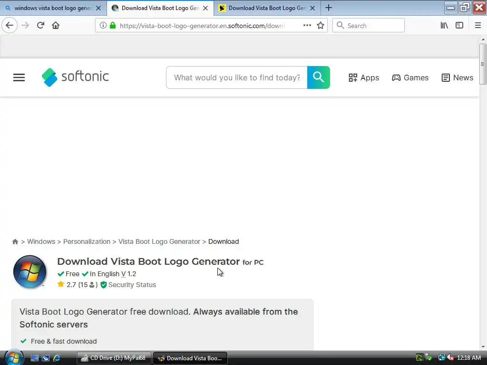Viewport: 487px width, 365px height.
Task: Open the News section
Action: click(457, 77)
